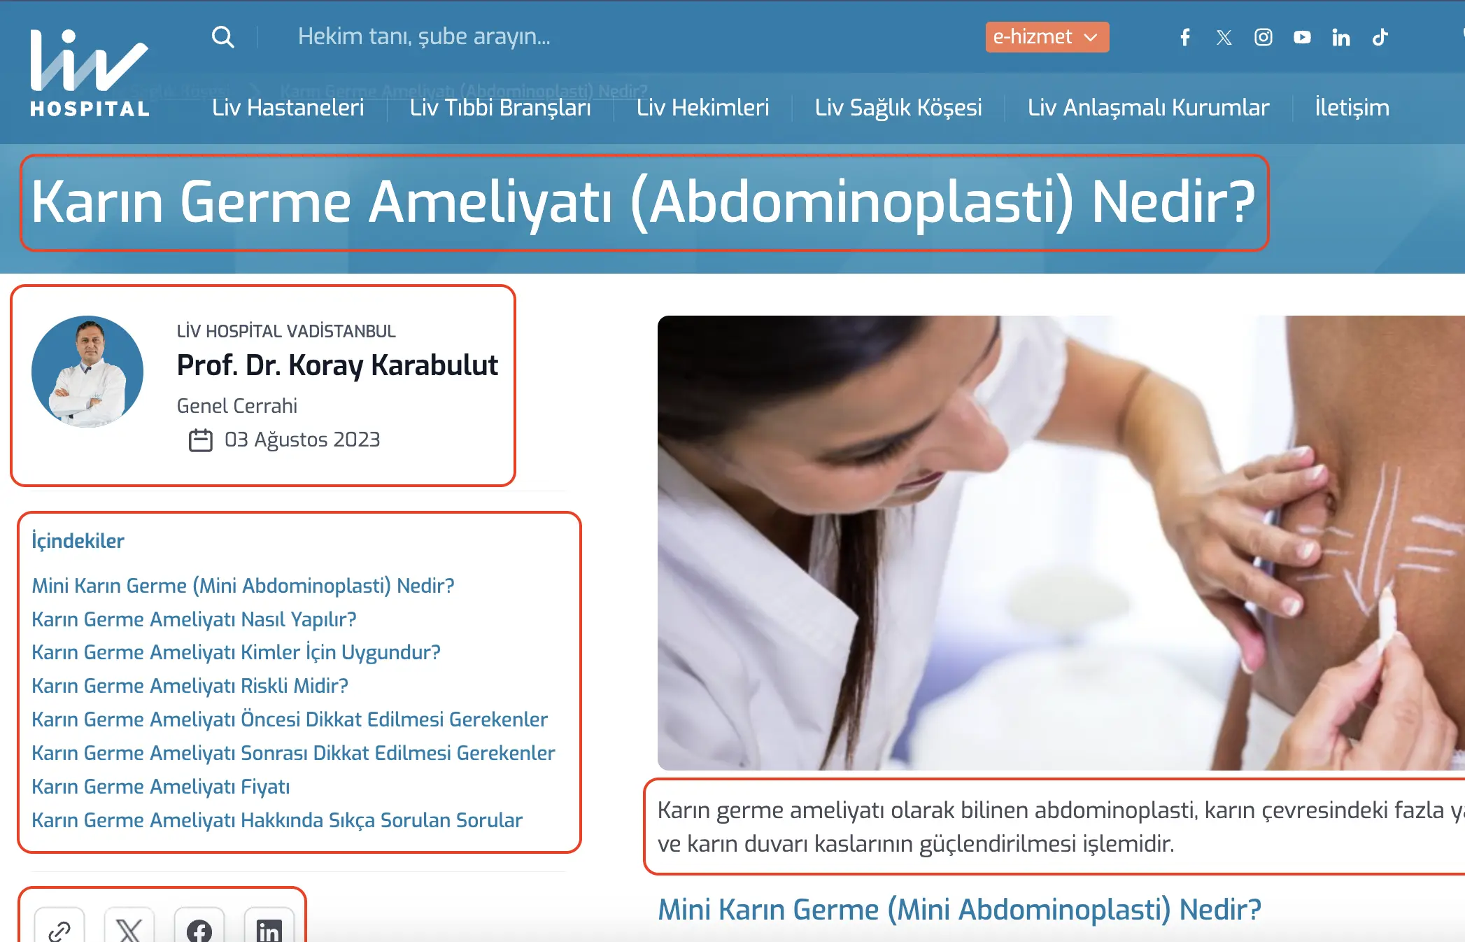The image size is (1465, 942).
Task: Click the 'Genel Cerrahi' specialty text
Action: [x=236, y=406]
